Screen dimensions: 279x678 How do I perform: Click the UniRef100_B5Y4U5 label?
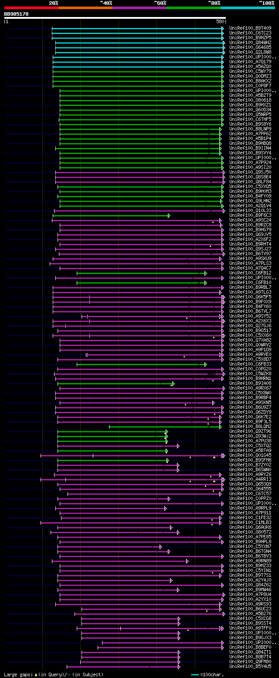tap(250, 666)
